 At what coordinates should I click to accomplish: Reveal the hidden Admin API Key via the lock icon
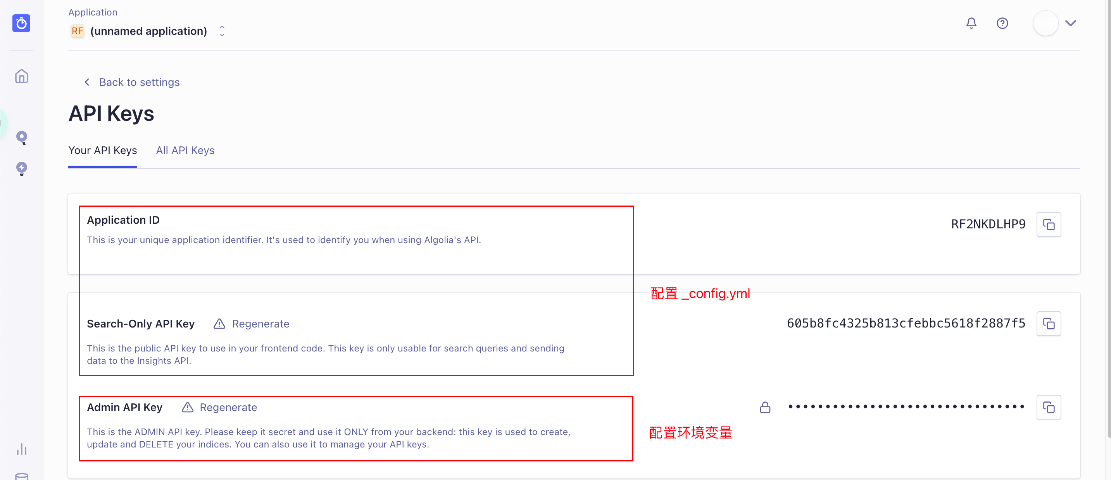tap(765, 407)
